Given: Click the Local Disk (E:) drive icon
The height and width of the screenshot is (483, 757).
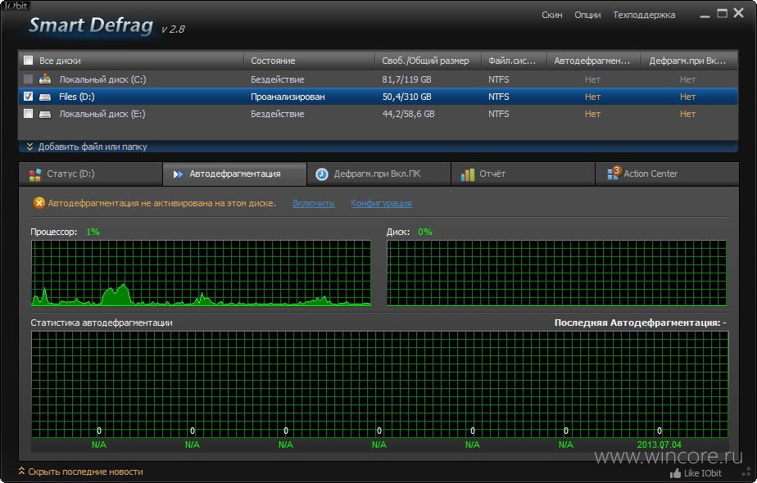Looking at the screenshot, I should [x=45, y=114].
